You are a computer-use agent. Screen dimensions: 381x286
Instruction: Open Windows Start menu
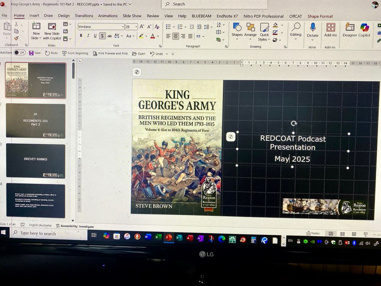click(x=3, y=232)
